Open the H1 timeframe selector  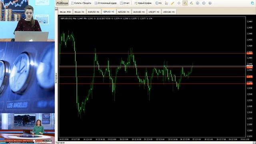pos(158,3)
